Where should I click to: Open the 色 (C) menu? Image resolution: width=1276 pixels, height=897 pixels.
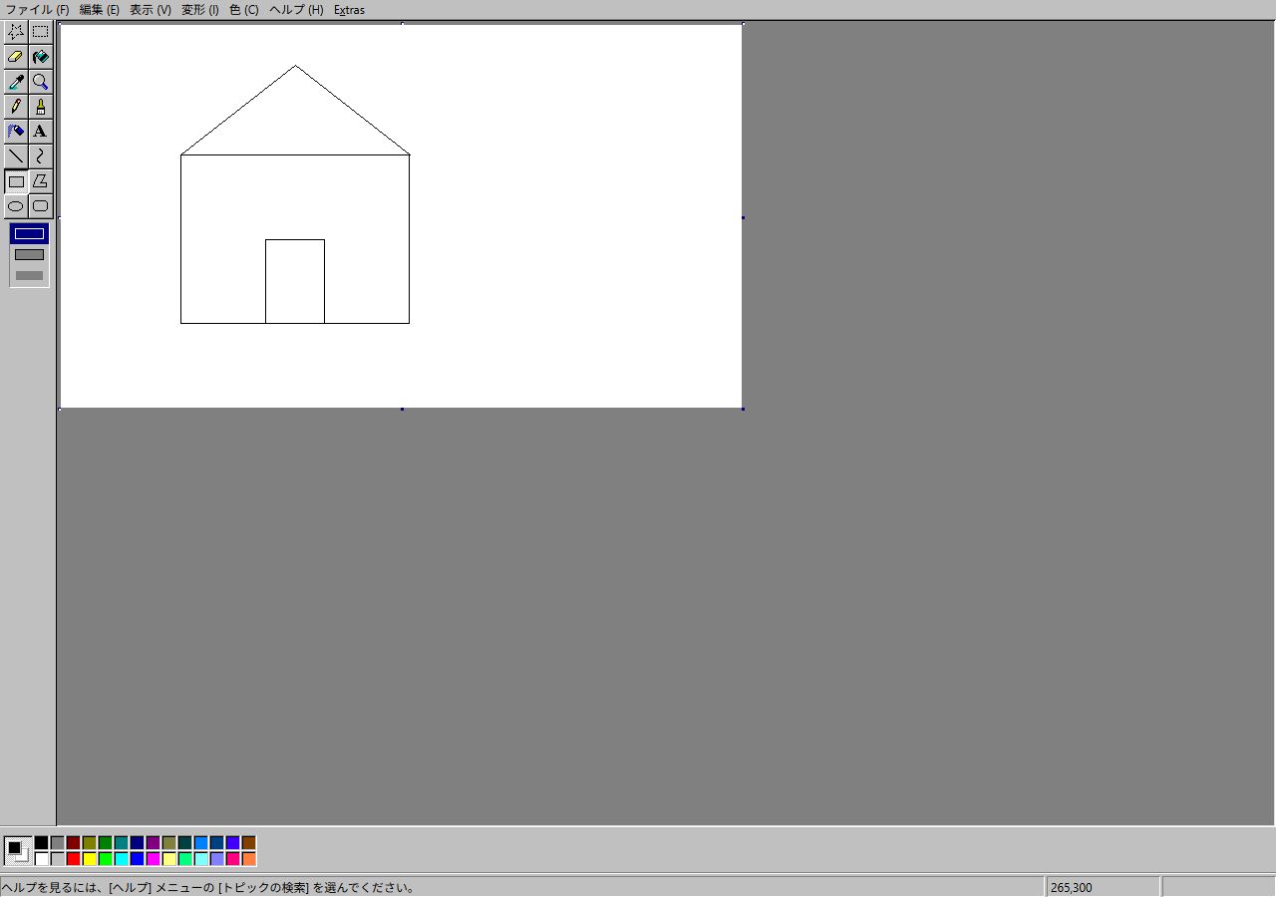coord(243,10)
